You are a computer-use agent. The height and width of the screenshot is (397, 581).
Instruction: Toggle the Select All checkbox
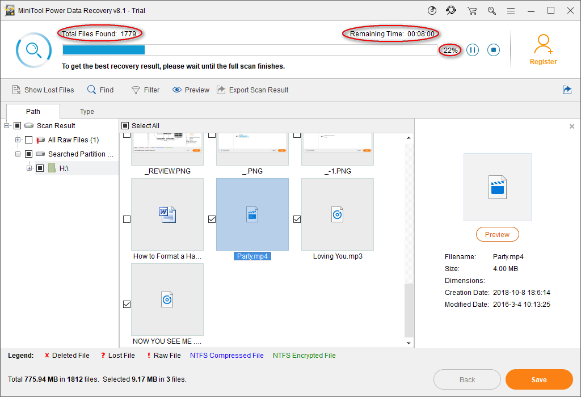[x=125, y=125]
